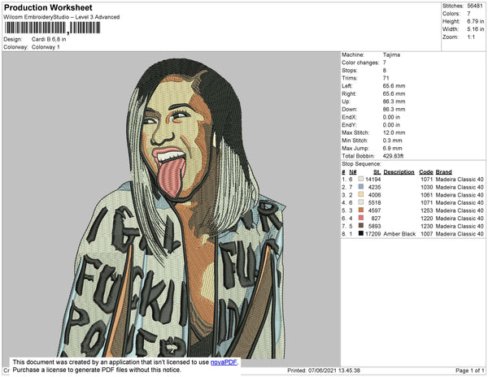Click the color swatch for code 1253
Screen dimensions: 488x377
pos(361,210)
